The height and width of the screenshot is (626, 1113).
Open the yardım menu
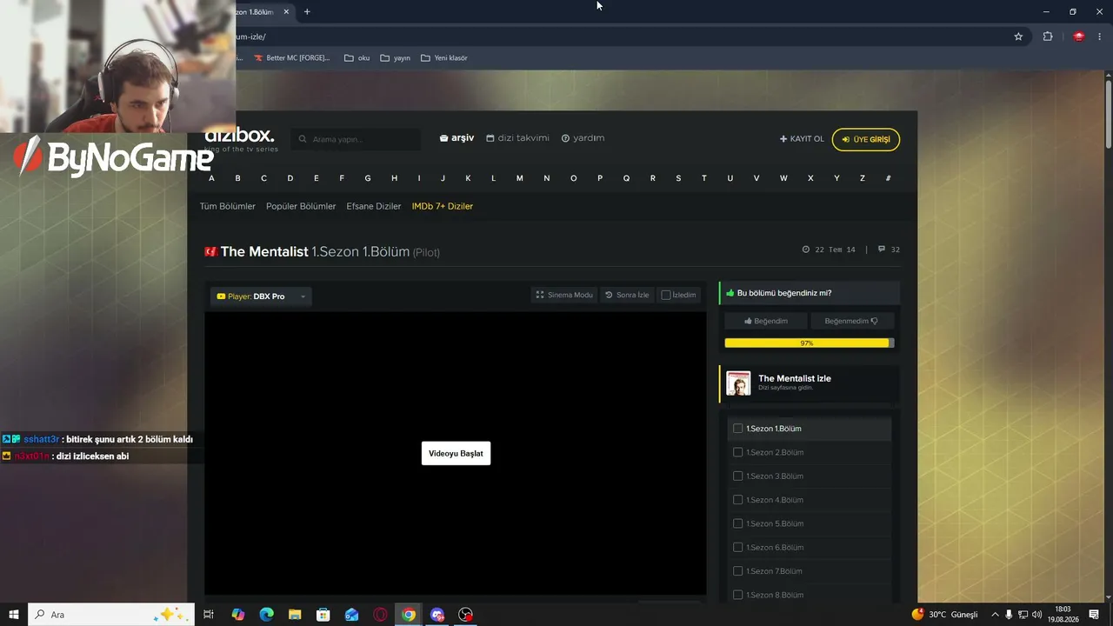click(583, 138)
